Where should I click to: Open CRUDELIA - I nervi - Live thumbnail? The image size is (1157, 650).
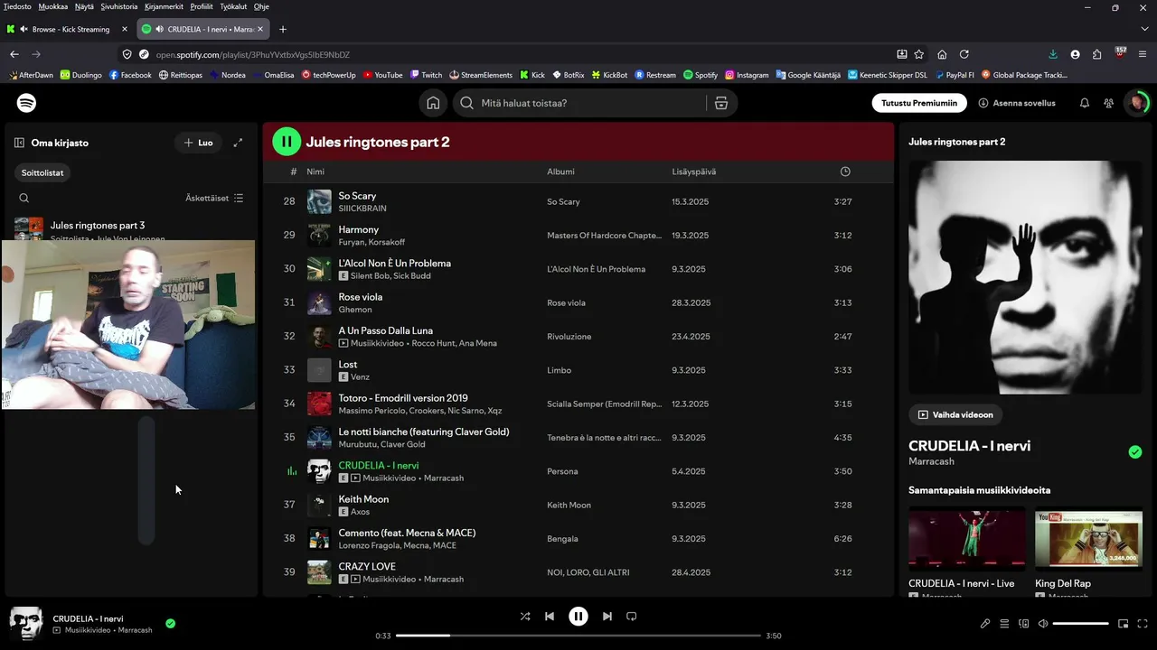tap(967, 540)
